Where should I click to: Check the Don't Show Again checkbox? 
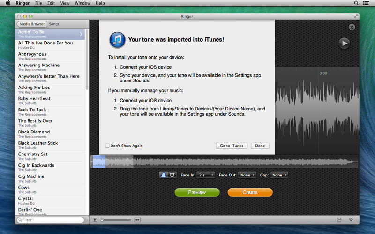tap(107, 146)
